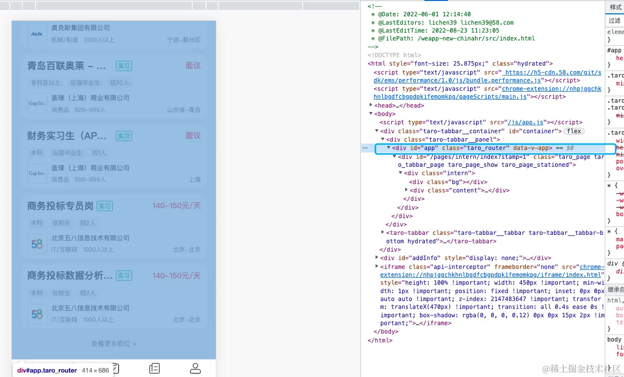Click 面议 salary on 青岛百联奥莱 card
The width and height of the screenshot is (624, 377).
click(193, 66)
